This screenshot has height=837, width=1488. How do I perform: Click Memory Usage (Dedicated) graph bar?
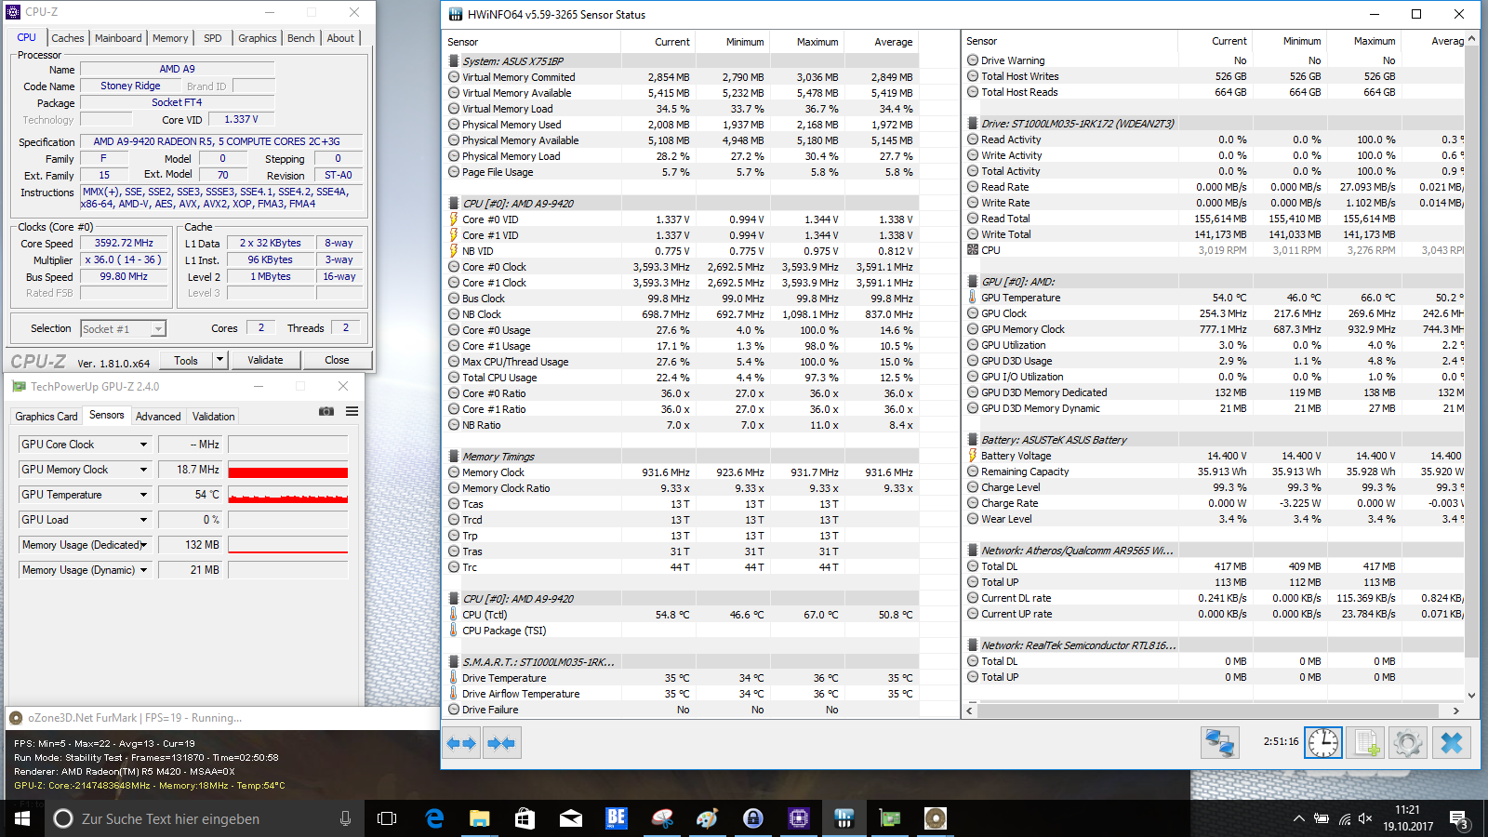pos(288,545)
